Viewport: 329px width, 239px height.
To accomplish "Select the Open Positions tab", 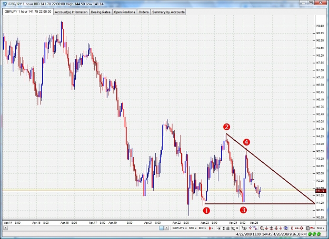I will coord(124,12).
